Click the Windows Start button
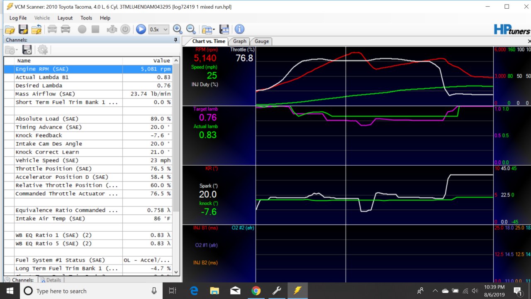This screenshot has width=531, height=299. pos(9,291)
